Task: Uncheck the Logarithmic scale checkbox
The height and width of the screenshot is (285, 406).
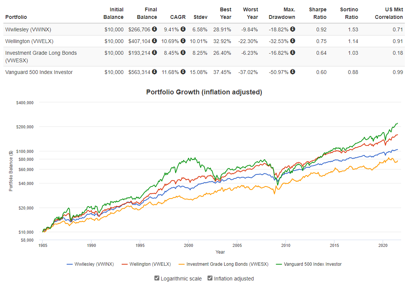Action: (157, 278)
